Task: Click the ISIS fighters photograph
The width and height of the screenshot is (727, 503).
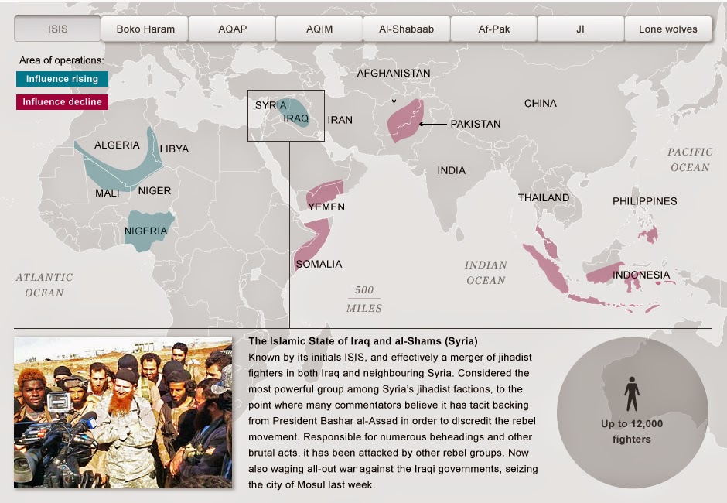Action: tap(123, 412)
